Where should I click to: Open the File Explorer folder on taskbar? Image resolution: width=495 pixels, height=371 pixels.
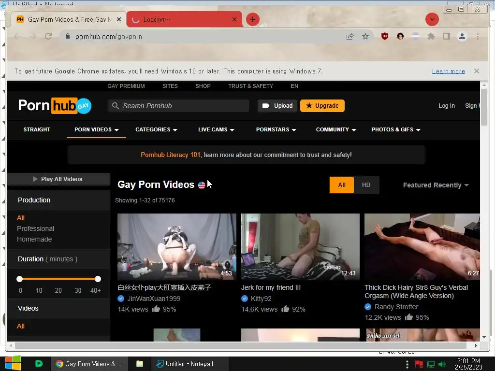point(140,364)
